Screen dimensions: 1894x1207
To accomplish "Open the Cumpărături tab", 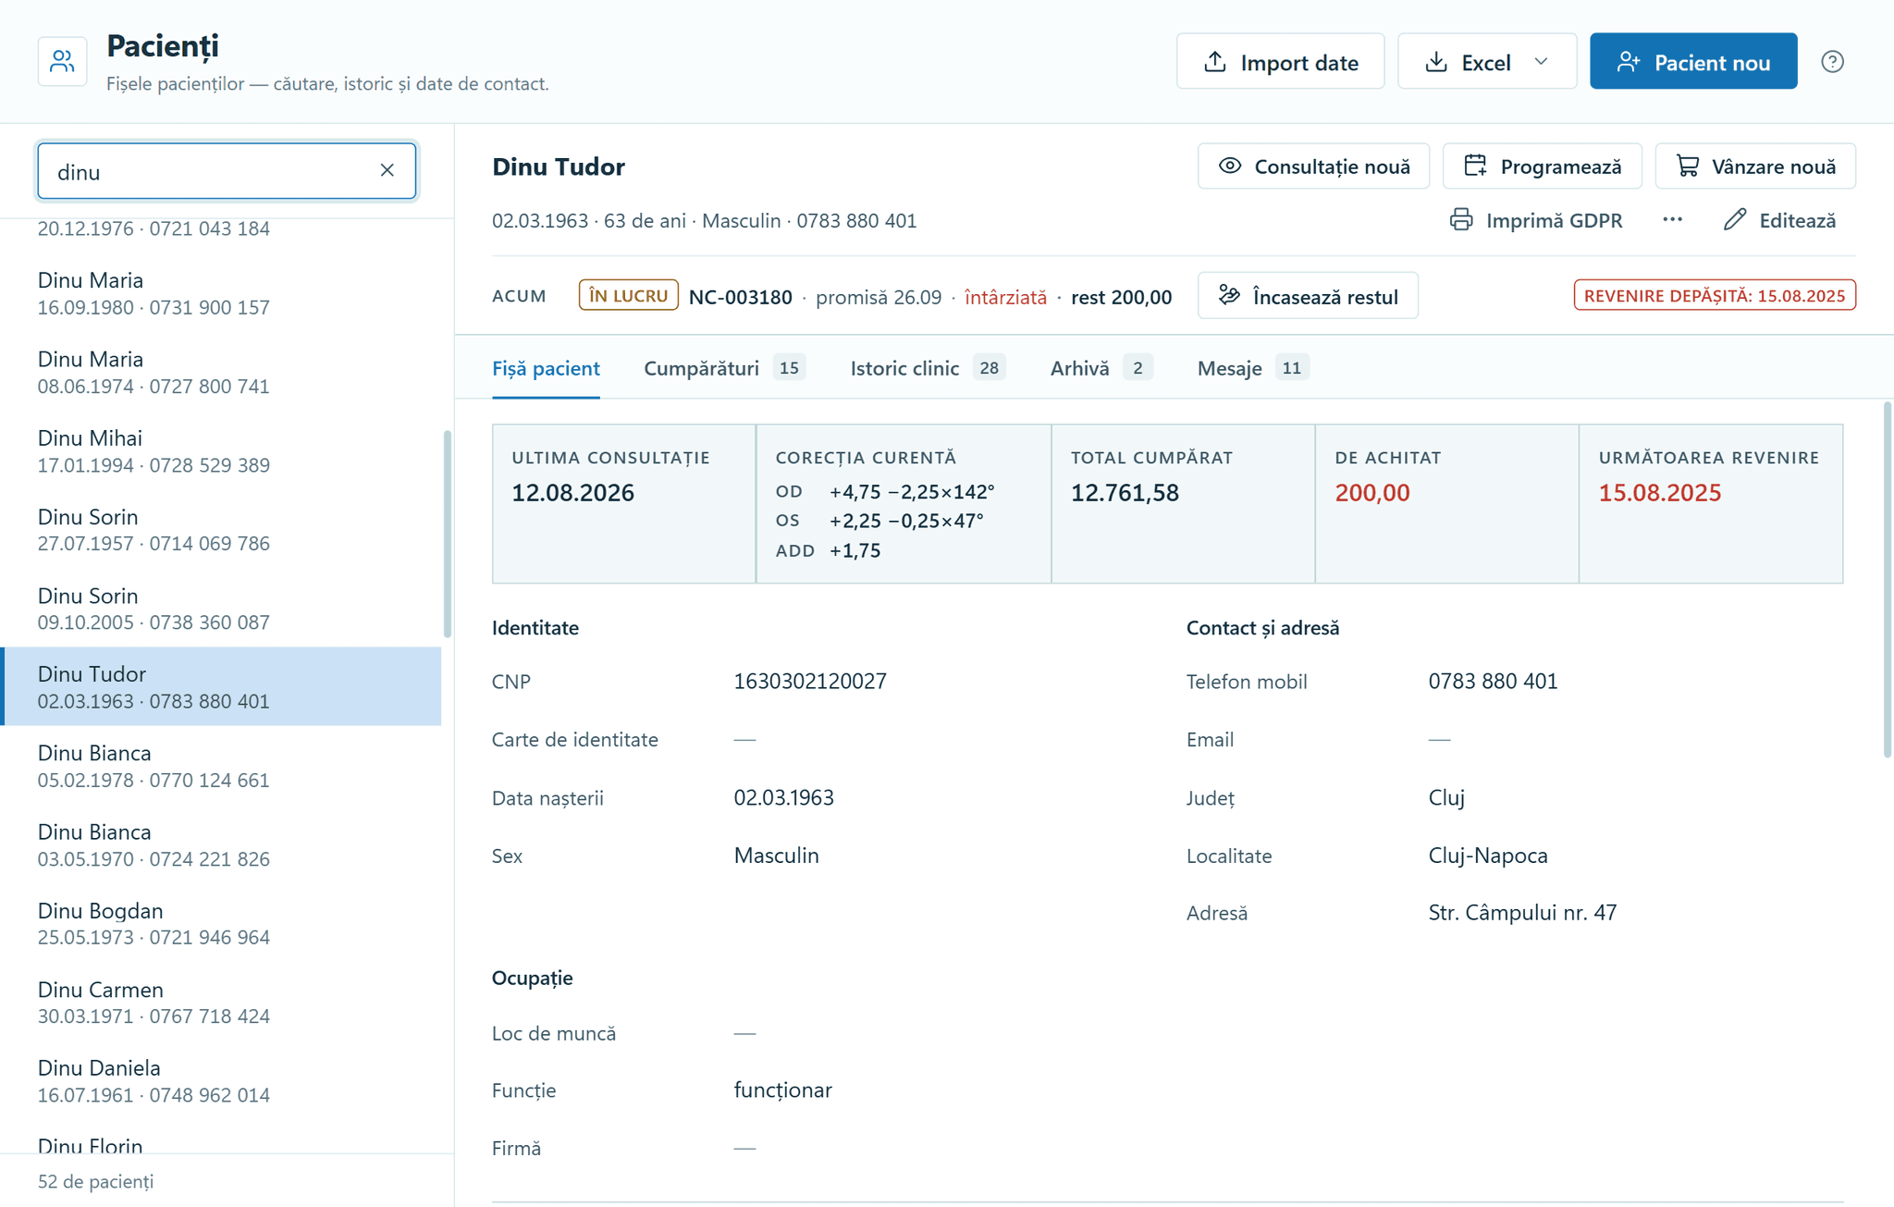I will (x=724, y=368).
